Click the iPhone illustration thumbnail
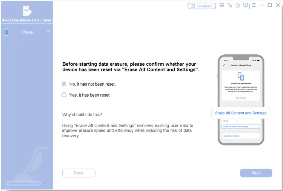 click(241, 100)
